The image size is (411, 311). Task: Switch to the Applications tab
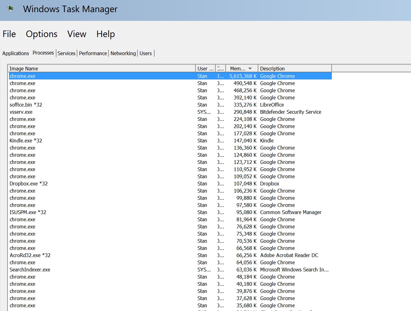click(16, 53)
